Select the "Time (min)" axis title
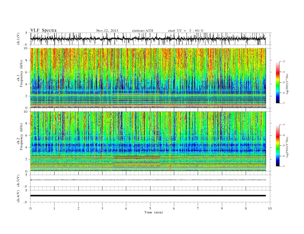The height and width of the screenshot is (234, 304). point(154,212)
